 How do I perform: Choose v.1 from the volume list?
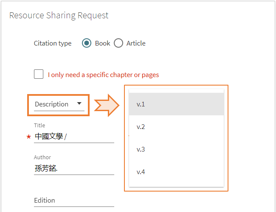pos(176,104)
